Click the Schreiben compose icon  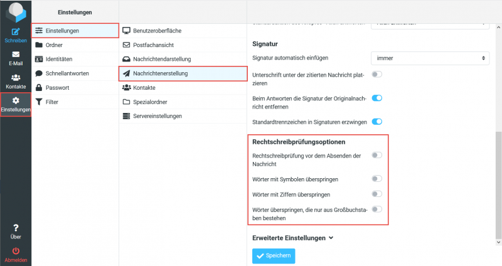tap(16, 31)
